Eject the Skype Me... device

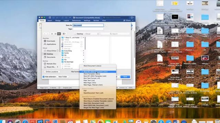(x=57, y=67)
